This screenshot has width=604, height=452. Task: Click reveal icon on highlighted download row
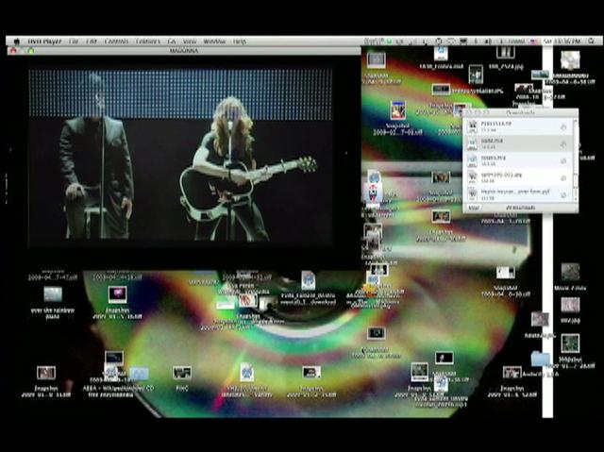563,144
